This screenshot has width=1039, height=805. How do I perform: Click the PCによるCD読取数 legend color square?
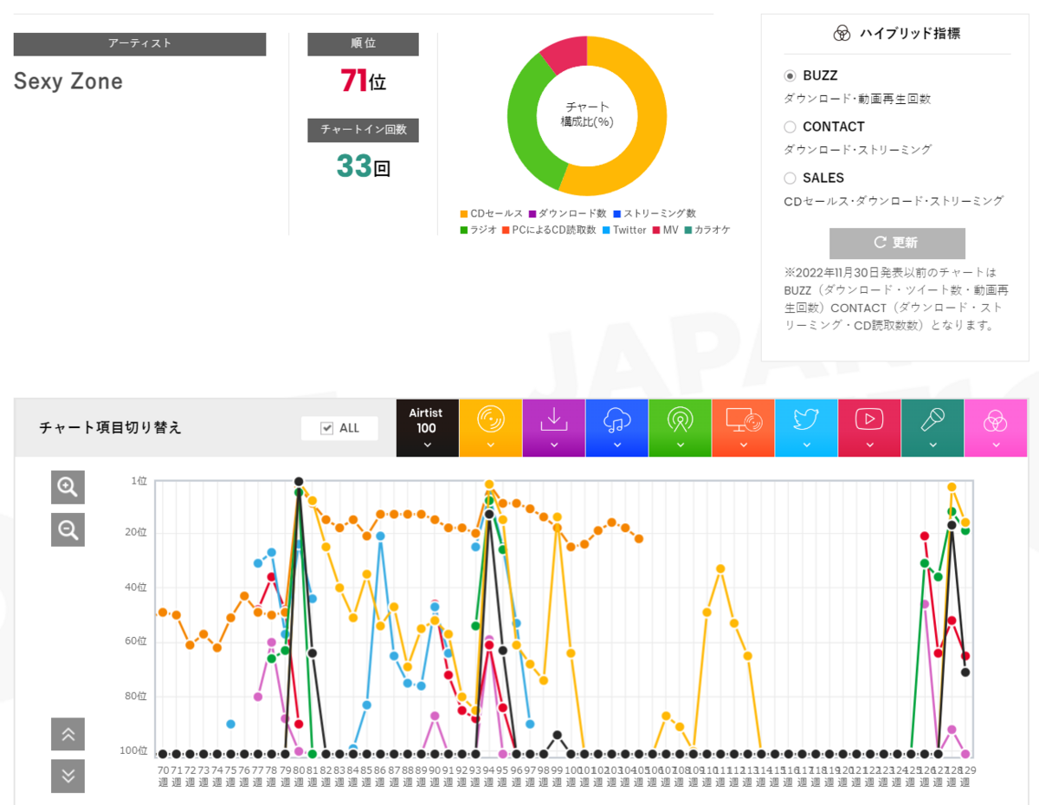point(506,230)
